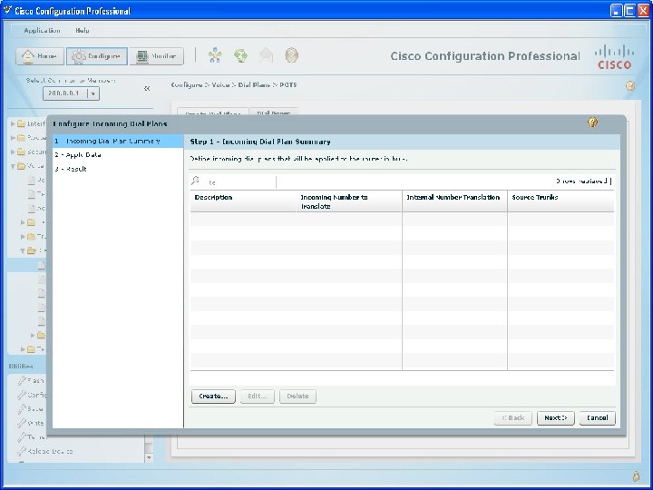Select step 1 Incoming Dial Plan Summary
Viewport: 653px width, 490px height.
click(x=118, y=142)
